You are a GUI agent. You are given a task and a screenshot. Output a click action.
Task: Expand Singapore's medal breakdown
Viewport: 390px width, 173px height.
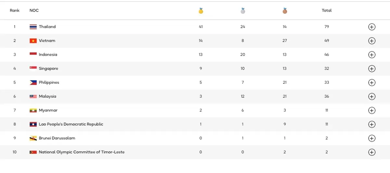point(372,69)
